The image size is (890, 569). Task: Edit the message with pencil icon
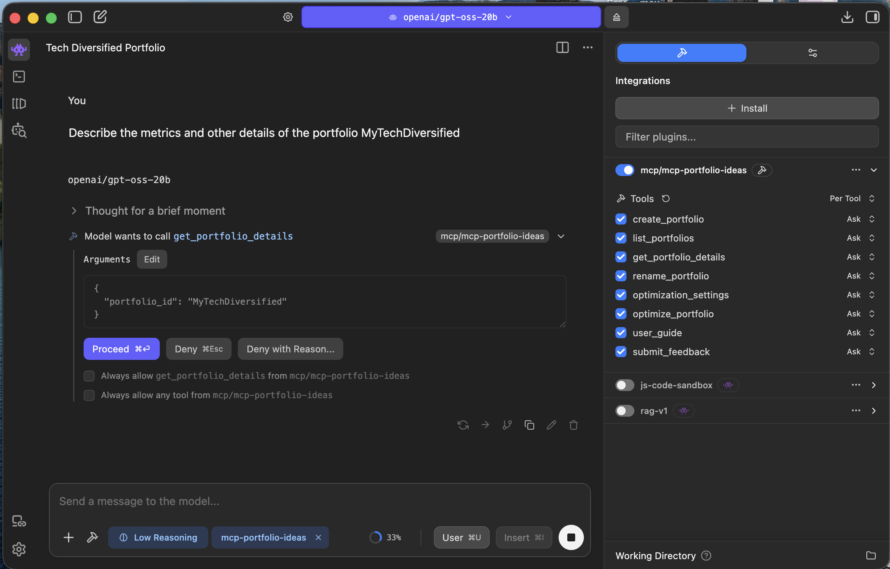(x=552, y=425)
